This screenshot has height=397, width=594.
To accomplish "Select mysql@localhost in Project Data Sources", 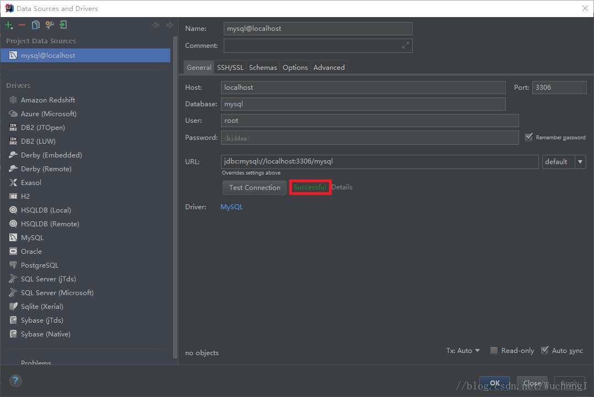I will pos(85,55).
